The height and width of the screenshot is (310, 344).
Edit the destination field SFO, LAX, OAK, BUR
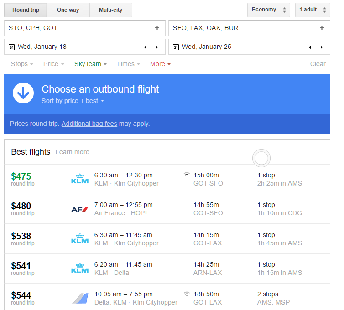coord(249,28)
